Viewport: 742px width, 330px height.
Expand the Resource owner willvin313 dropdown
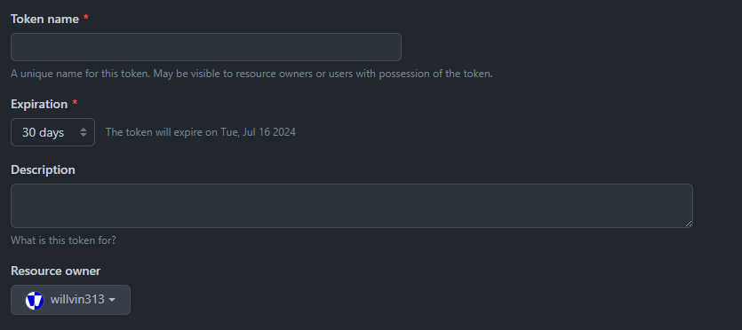point(70,300)
